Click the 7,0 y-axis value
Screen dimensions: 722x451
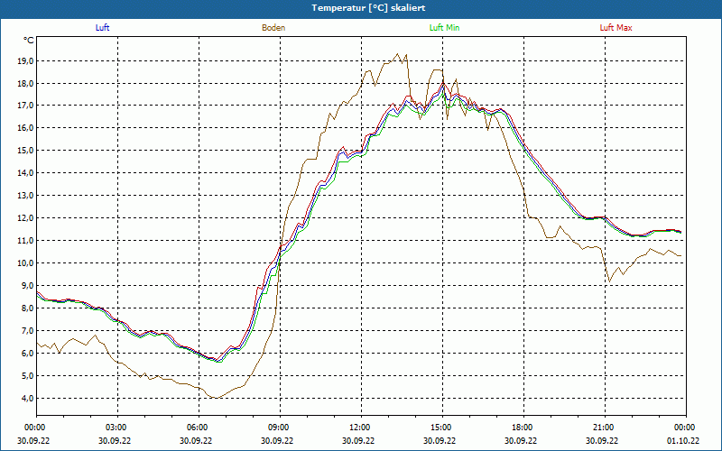click(x=28, y=330)
